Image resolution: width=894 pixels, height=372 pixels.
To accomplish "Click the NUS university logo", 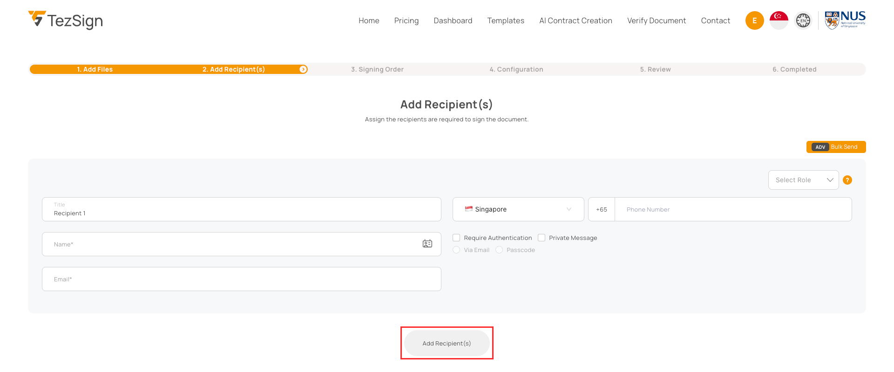I will click(x=845, y=20).
